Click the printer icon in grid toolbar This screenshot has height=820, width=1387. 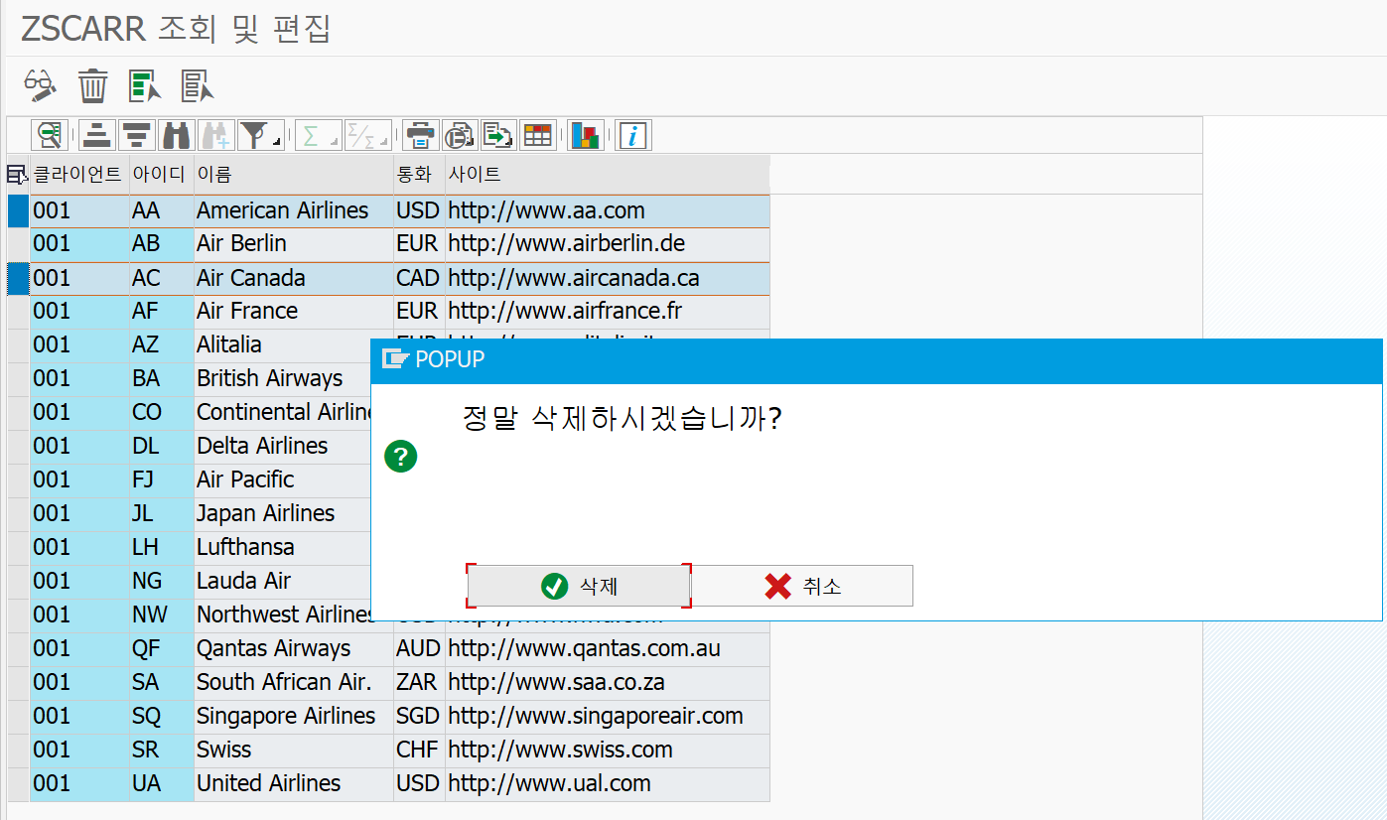coord(420,134)
